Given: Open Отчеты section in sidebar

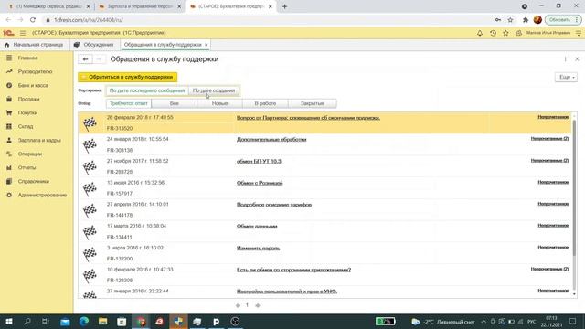Looking at the screenshot, I should click(x=27, y=167).
